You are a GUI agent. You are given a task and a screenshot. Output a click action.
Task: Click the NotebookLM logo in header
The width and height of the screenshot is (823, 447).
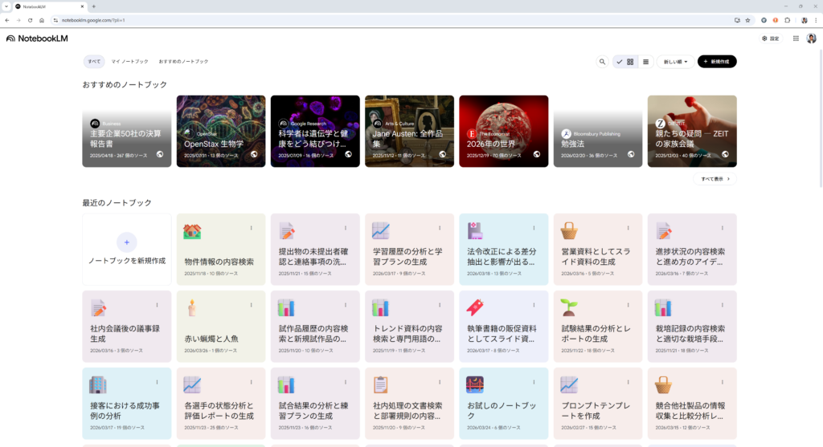pos(36,39)
